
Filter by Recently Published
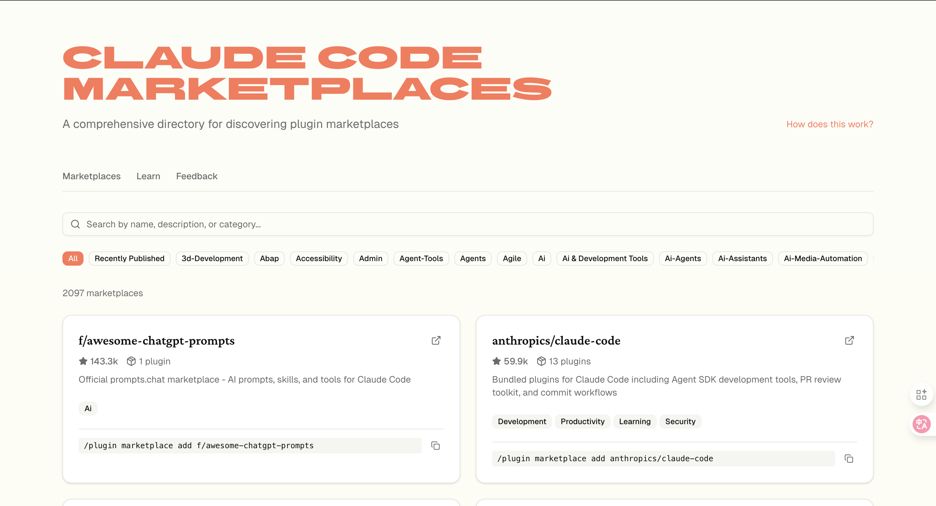point(129,259)
